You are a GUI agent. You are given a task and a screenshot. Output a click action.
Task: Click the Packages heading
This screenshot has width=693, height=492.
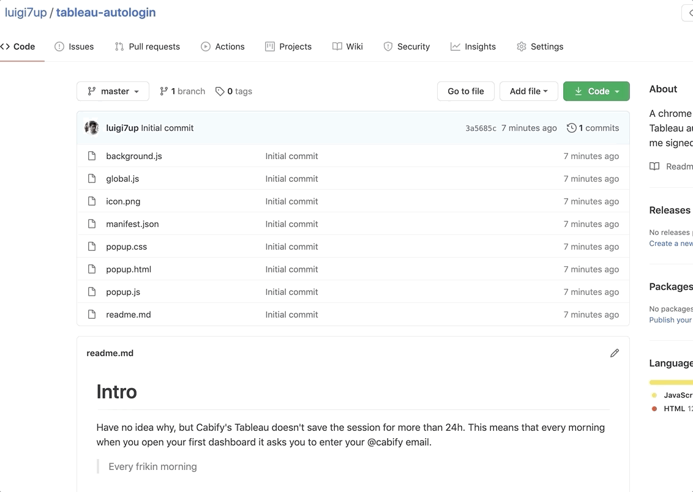[671, 286]
